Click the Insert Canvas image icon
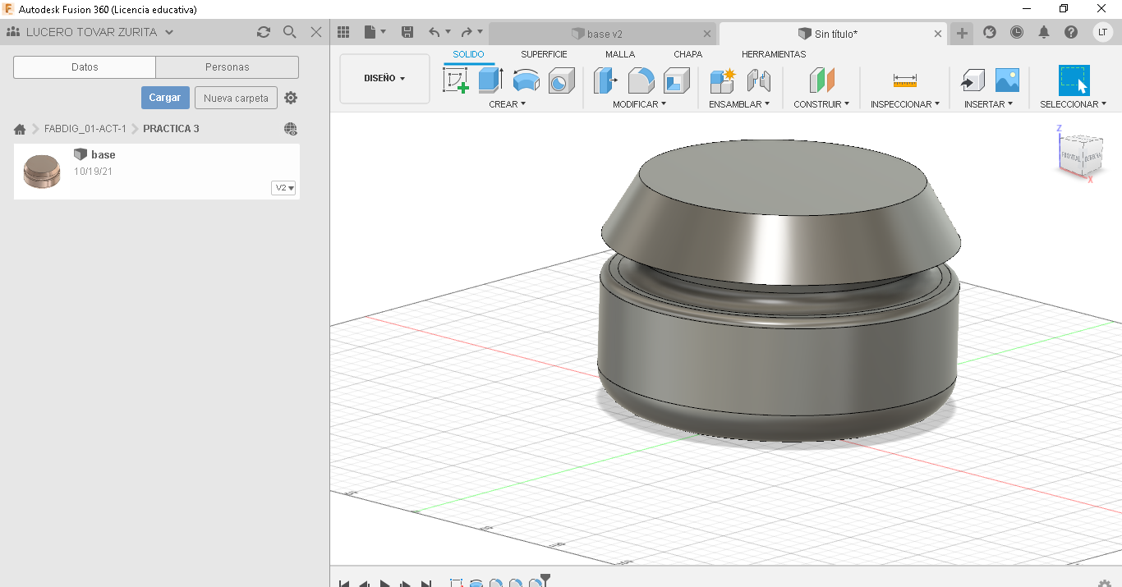This screenshot has width=1122, height=587. pyautogui.click(x=1007, y=80)
